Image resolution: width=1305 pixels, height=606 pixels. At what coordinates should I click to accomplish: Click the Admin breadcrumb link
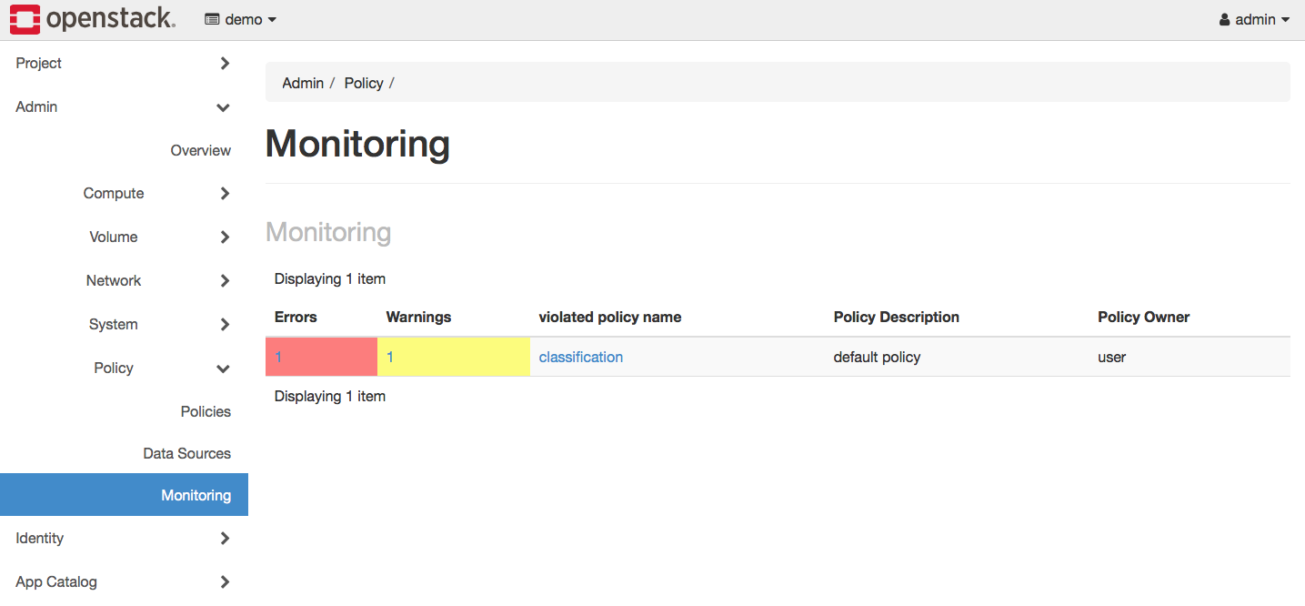tap(303, 83)
